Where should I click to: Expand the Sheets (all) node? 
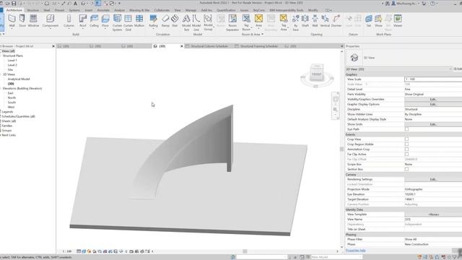click(x=1, y=121)
